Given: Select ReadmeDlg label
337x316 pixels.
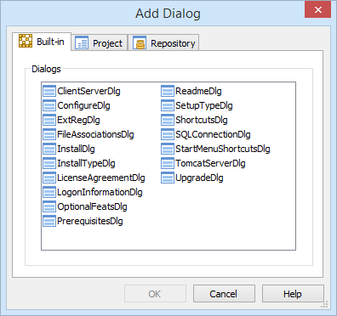Looking at the screenshot, I should (x=198, y=91).
